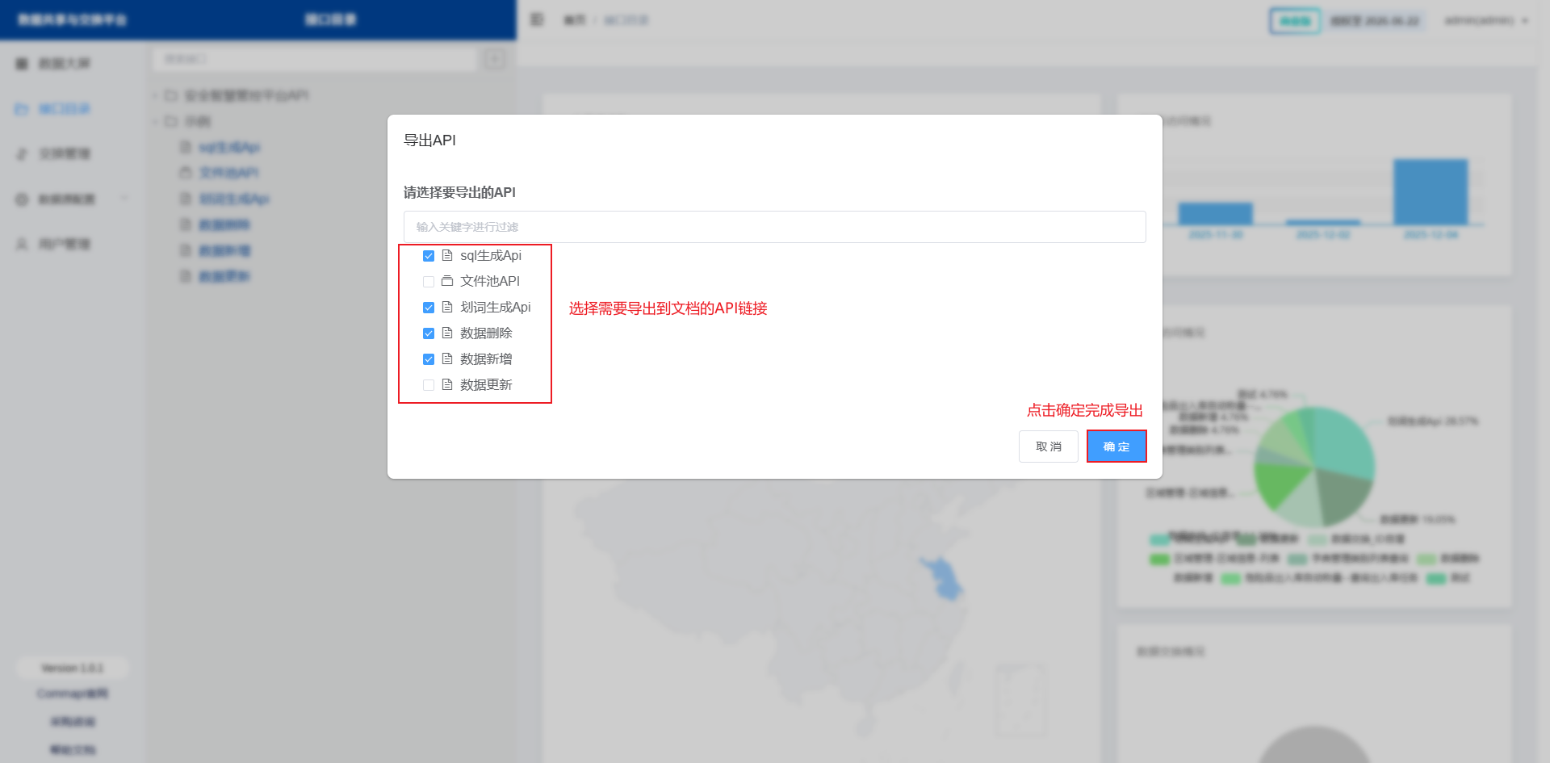Click the plus icon beside the sidebar search

pyautogui.click(x=495, y=59)
